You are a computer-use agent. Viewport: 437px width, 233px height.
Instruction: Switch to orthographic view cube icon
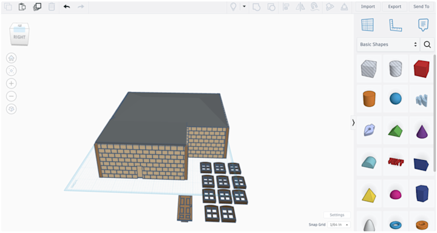[12, 109]
